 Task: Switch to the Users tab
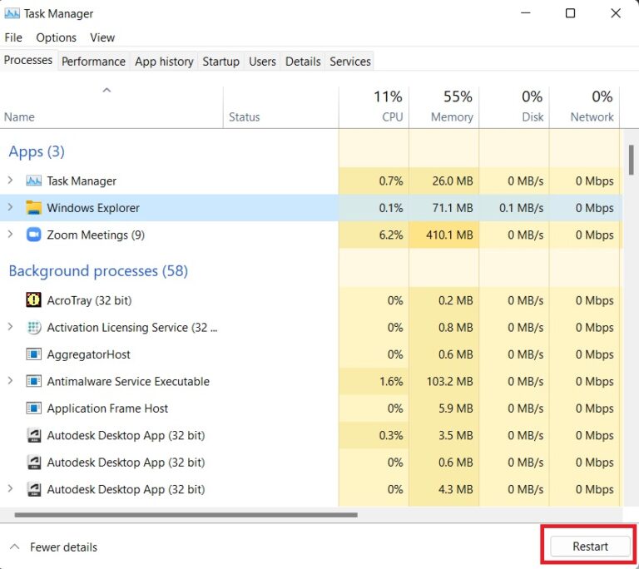[262, 61]
